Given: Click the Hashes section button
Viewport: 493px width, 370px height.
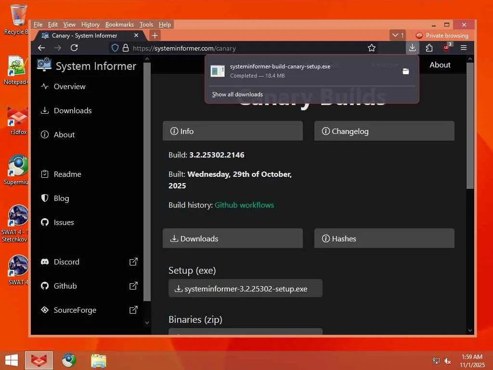Looking at the screenshot, I should pyautogui.click(x=384, y=238).
